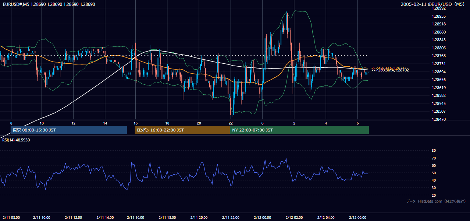
Task: Click price axis label 1.28619
Action: 439,88
